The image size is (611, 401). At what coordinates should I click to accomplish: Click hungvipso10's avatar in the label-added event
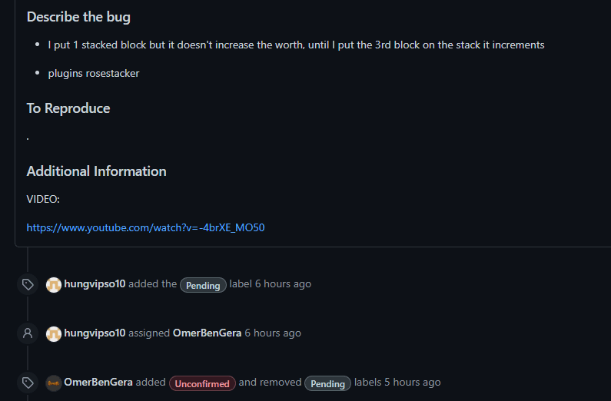tap(54, 284)
